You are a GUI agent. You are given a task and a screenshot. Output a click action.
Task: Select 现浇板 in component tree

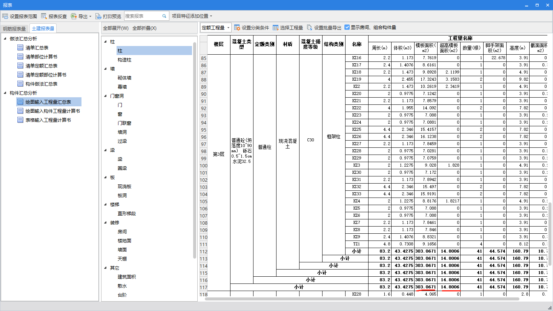[x=124, y=186]
